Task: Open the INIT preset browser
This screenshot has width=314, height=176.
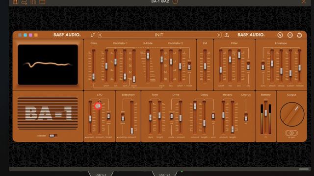Action: coord(159,35)
